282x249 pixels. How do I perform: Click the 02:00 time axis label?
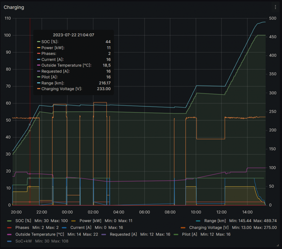coord(93,212)
